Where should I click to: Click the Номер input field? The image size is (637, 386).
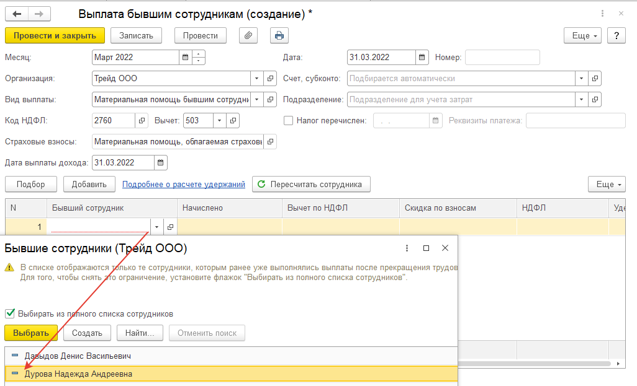tap(502, 58)
